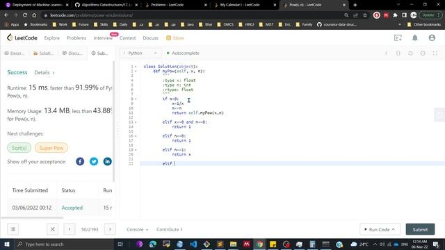
Task: Submit the solution
Action: point(420,229)
